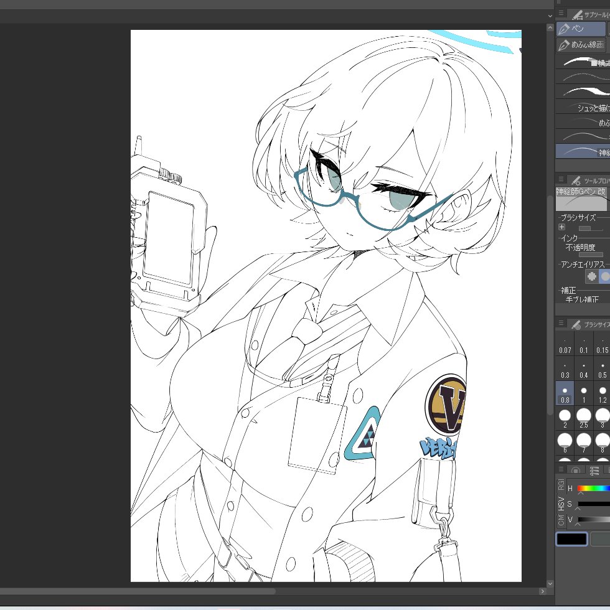Viewport: 610px width, 610px height.
Task: Click the tool property pen-gear icon
Action: coord(576,181)
